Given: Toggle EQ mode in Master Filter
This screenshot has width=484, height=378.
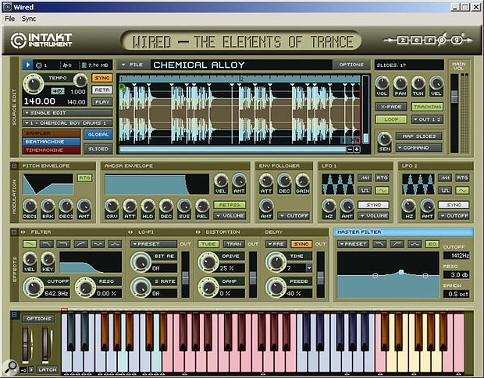Looking at the screenshot, I should (x=432, y=244).
